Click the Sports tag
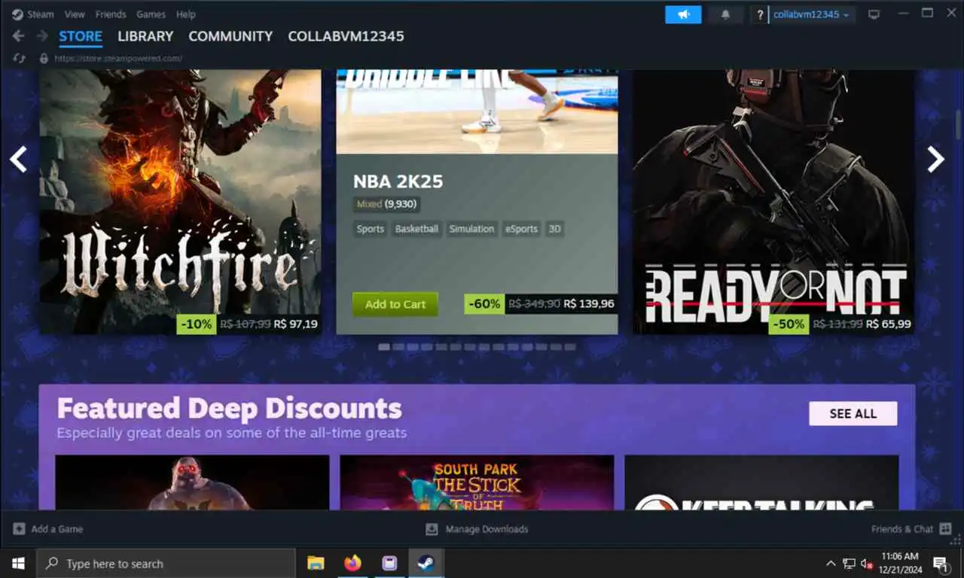Image resolution: width=964 pixels, height=578 pixels. [x=370, y=229]
